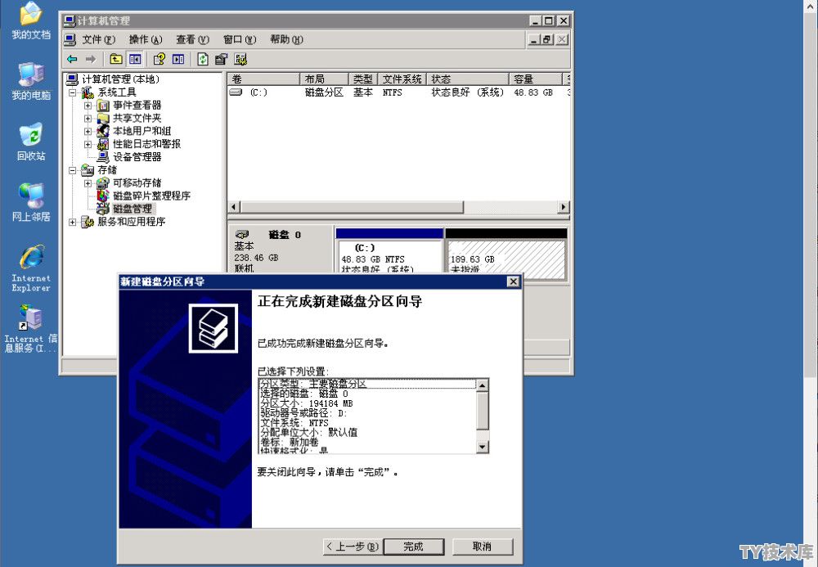Open the 窗口(W) menu
The width and height of the screenshot is (818, 567).
coord(240,39)
